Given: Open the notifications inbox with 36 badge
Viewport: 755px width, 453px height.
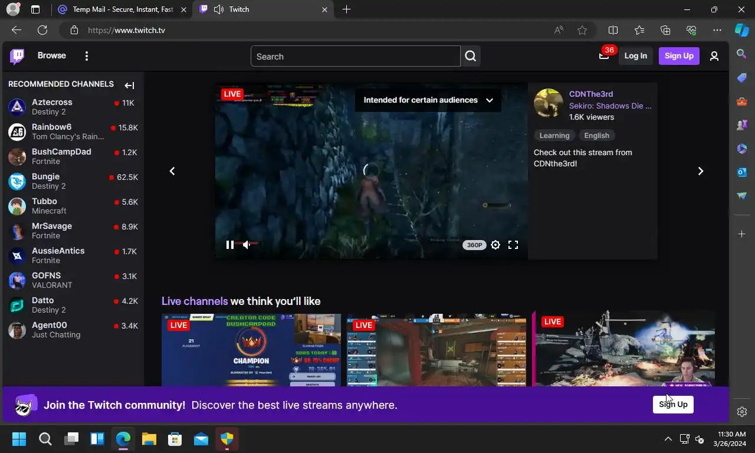Looking at the screenshot, I should (604, 55).
